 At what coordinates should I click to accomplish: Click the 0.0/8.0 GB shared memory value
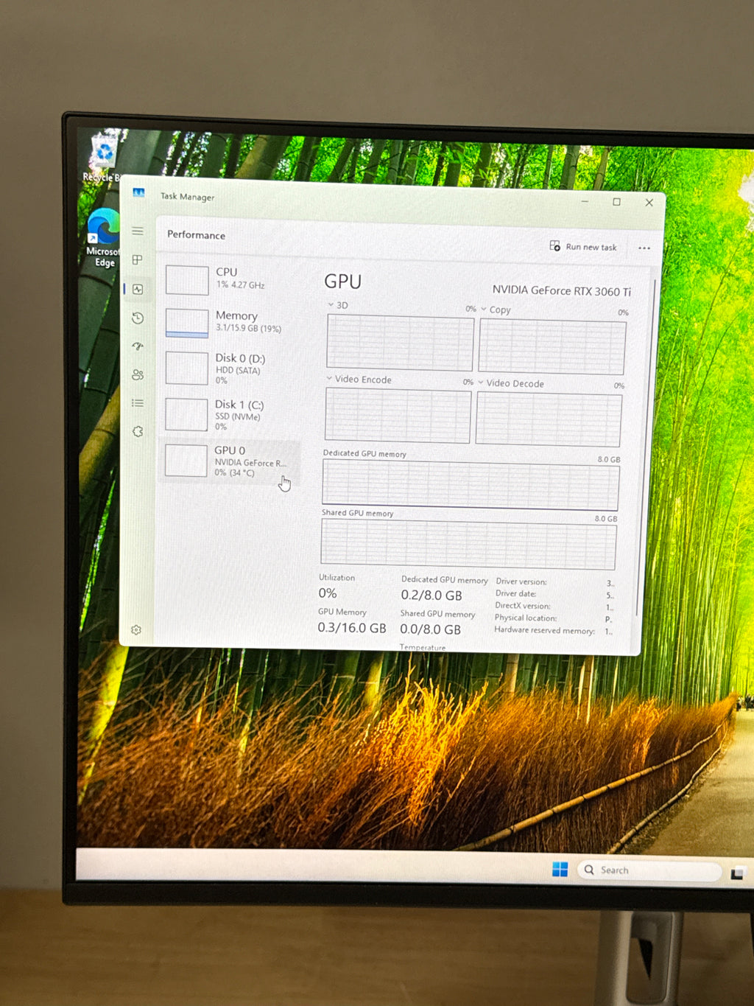431,629
